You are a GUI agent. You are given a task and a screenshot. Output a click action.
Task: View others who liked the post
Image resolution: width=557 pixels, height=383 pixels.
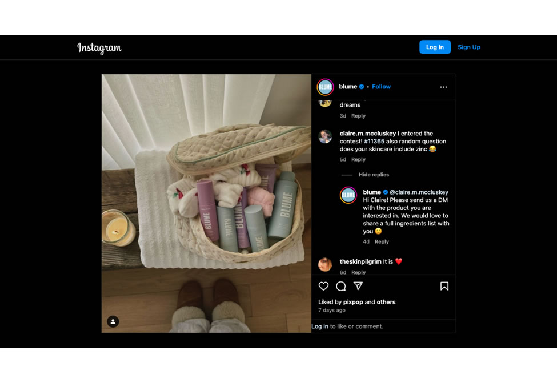tap(386, 302)
